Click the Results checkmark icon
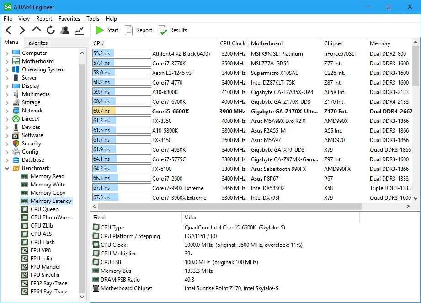The image size is (421, 303). tap(163, 30)
